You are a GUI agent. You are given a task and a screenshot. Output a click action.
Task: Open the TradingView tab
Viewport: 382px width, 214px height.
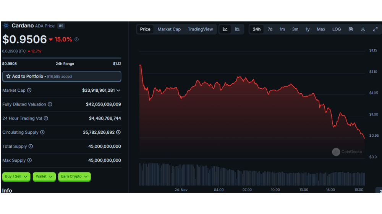coord(200,29)
